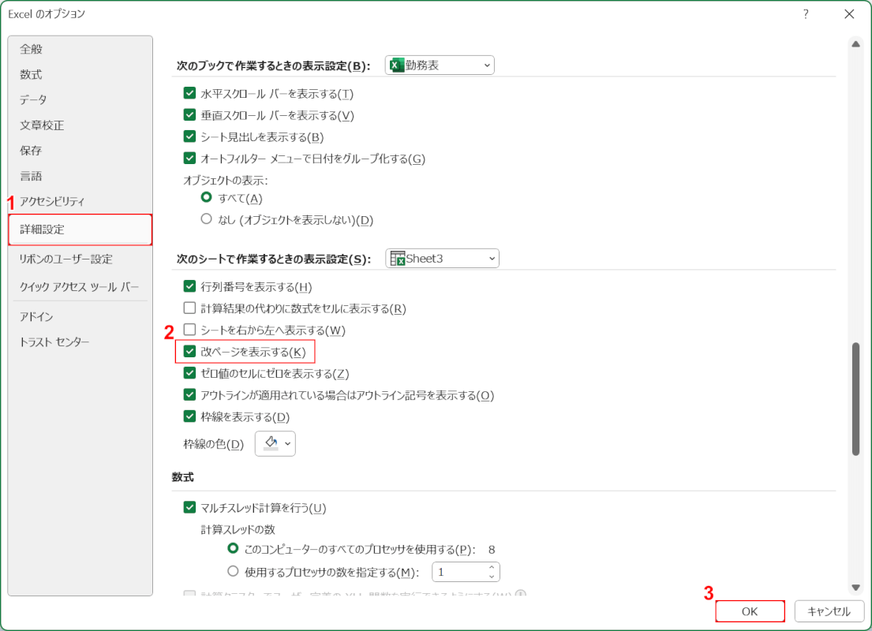
Task: Increase processor count with spinner up arrow
Action: point(492,567)
